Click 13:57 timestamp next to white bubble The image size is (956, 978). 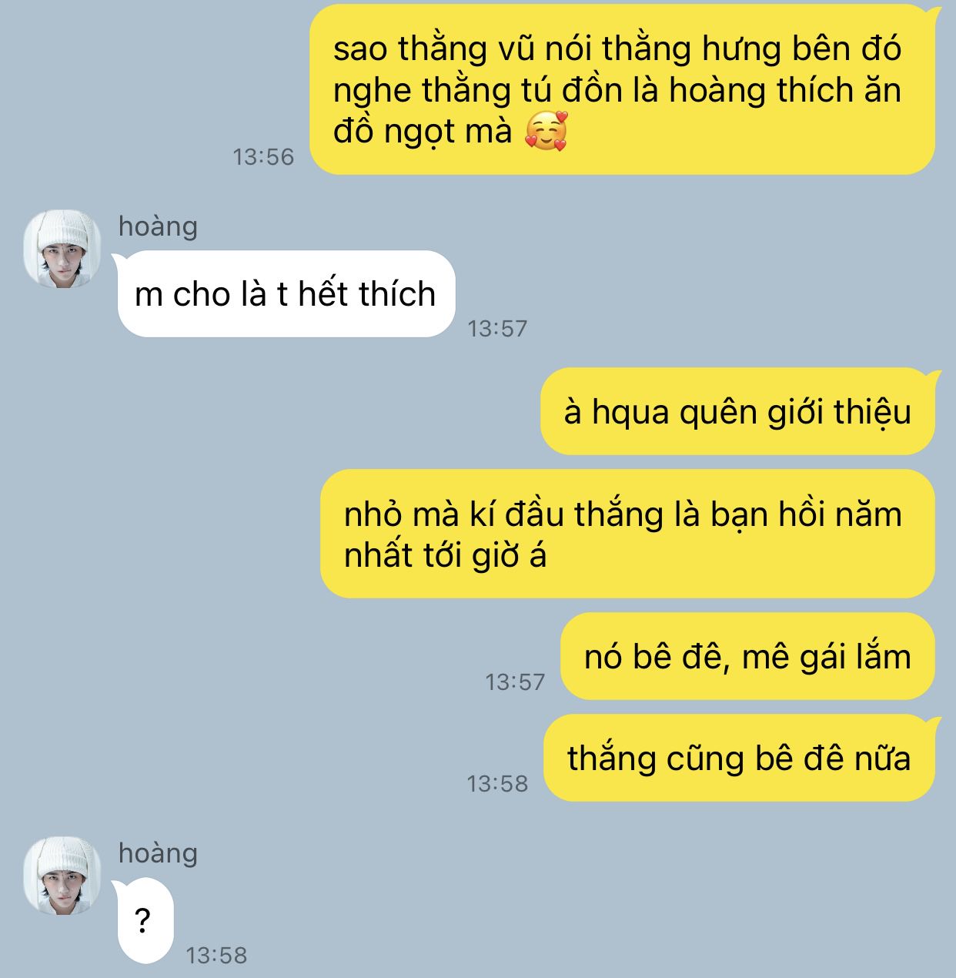coord(497,329)
